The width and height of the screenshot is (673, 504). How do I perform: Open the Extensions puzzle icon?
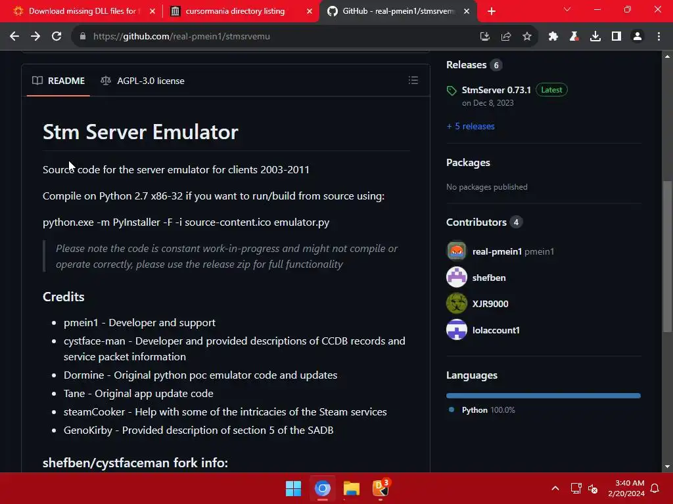coord(553,37)
